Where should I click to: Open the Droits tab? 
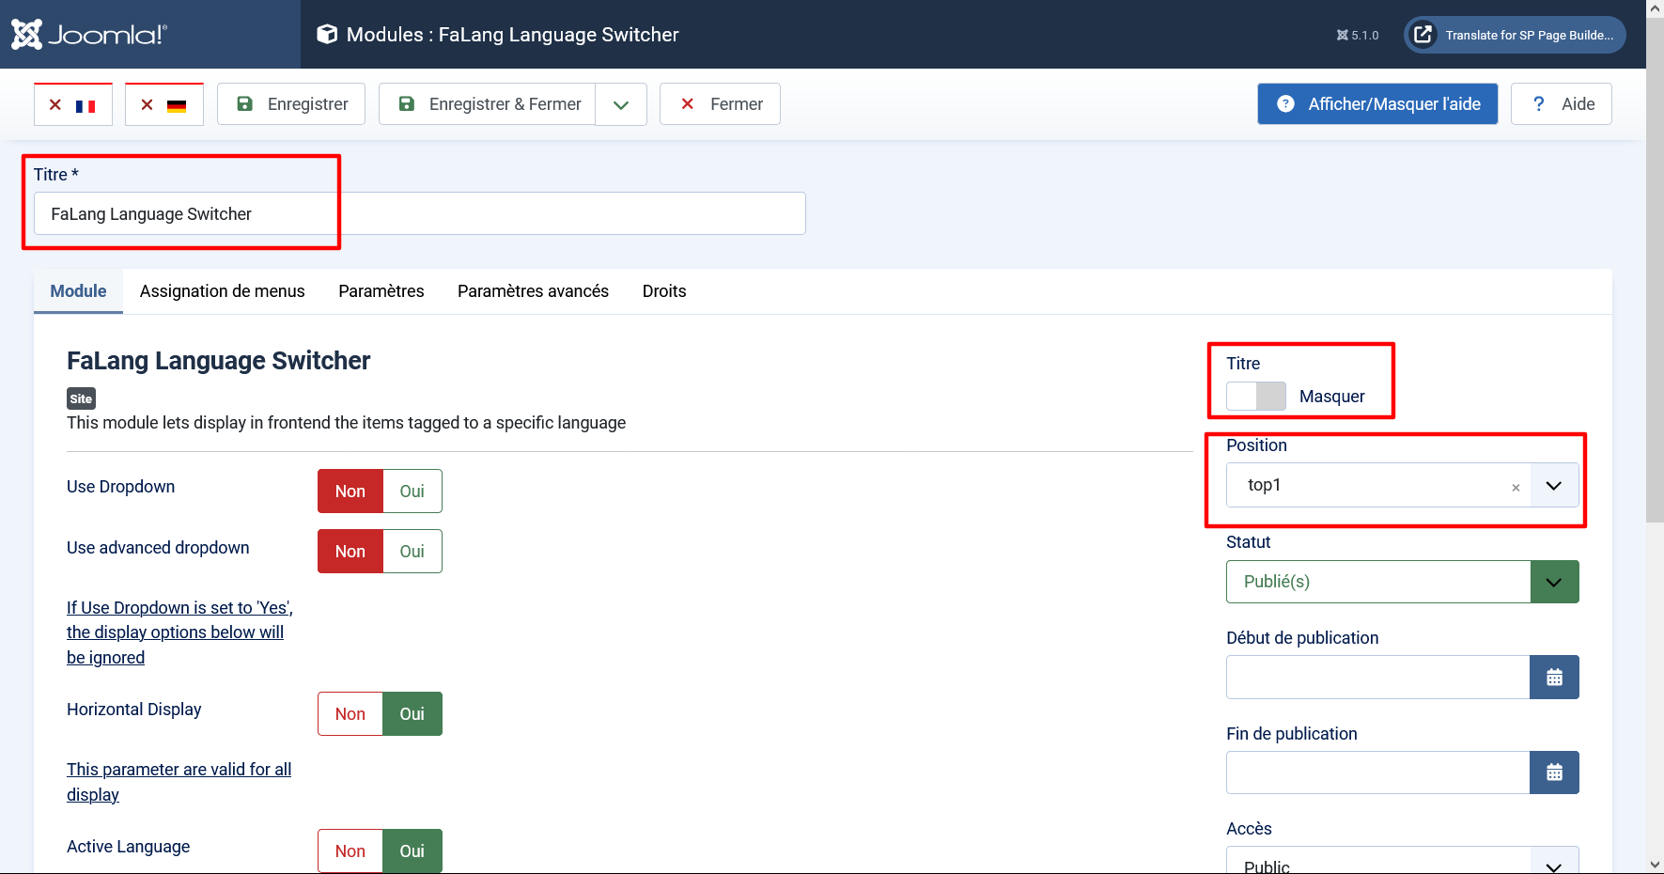(664, 291)
